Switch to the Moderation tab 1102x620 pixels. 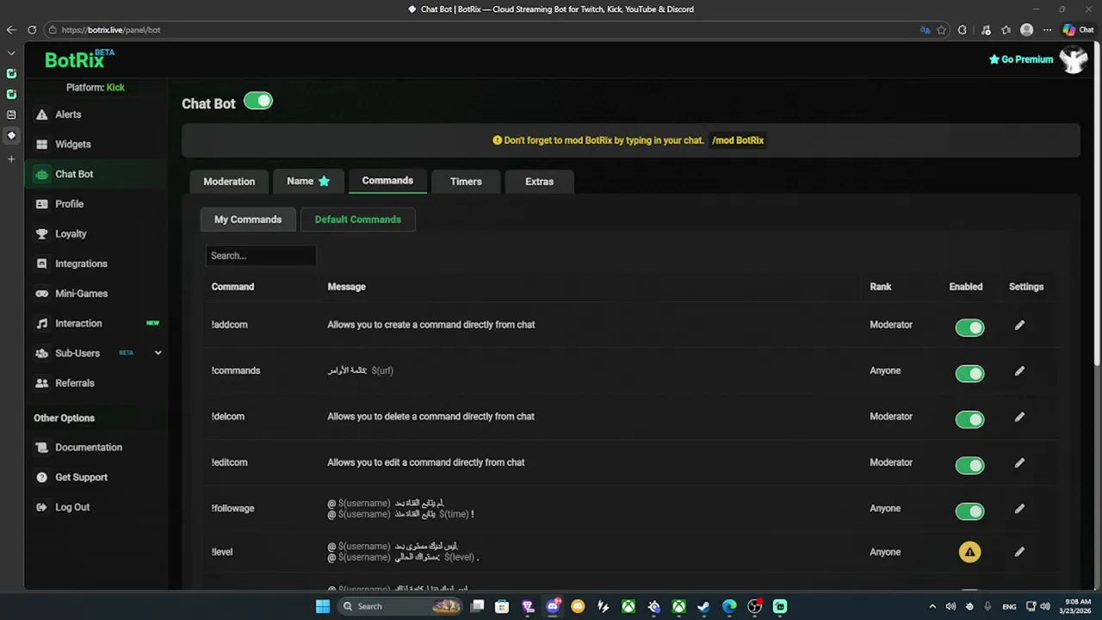click(229, 182)
